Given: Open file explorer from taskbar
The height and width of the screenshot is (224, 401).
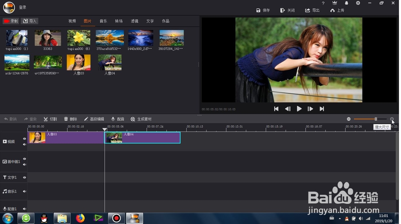Looking at the screenshot, I should 62,218.
